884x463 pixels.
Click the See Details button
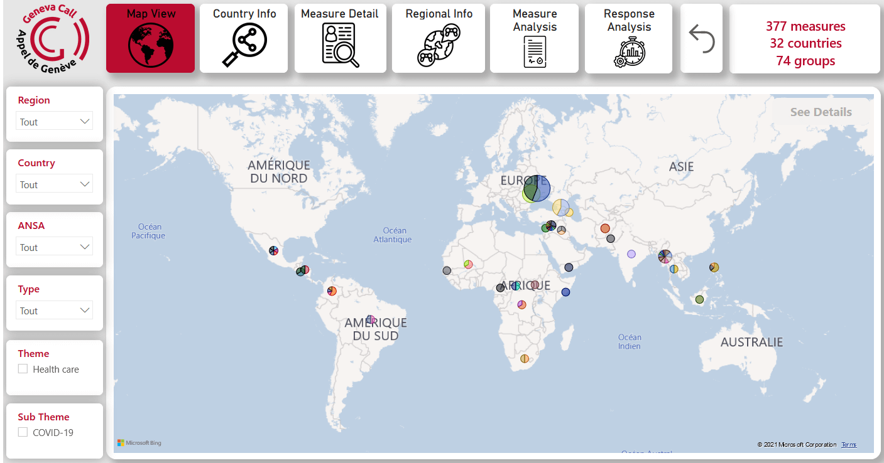[821, 112]
